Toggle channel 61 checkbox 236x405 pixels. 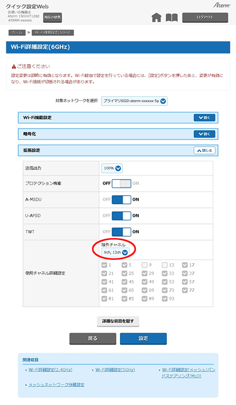(x=104, y=290)
